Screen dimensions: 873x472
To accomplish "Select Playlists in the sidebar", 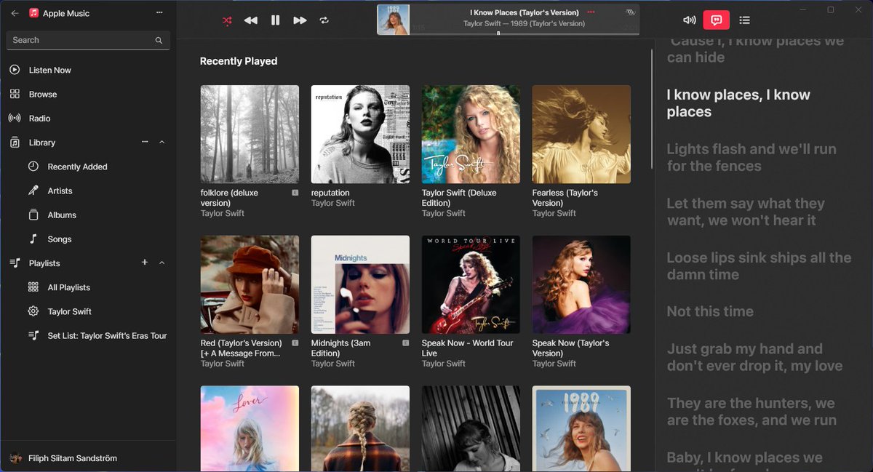I will tap(44, 263).
